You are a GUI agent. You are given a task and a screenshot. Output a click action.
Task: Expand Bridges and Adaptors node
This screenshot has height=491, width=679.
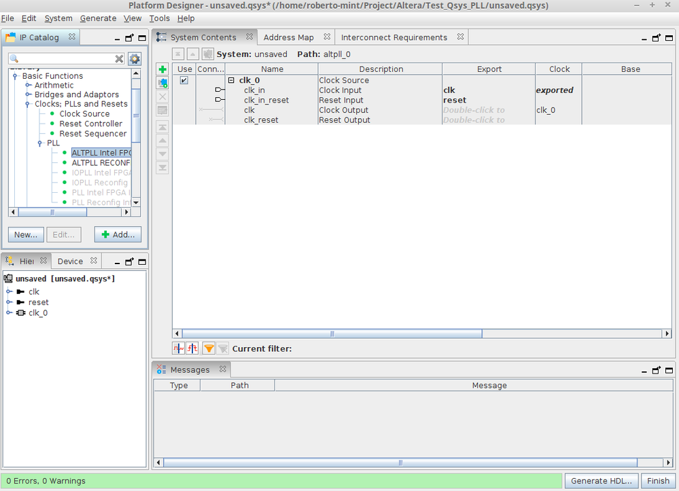click(x=28, y=94)
